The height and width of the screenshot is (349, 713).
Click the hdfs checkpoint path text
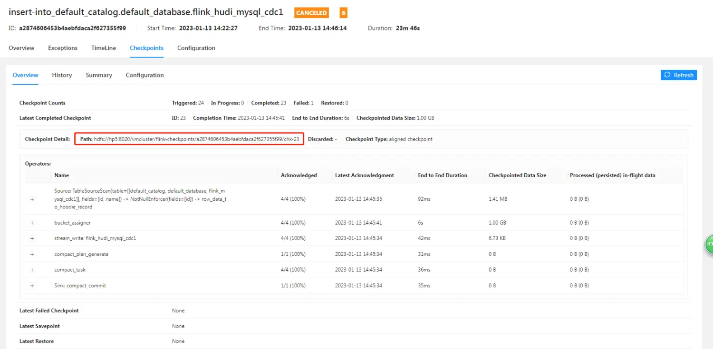196,139
